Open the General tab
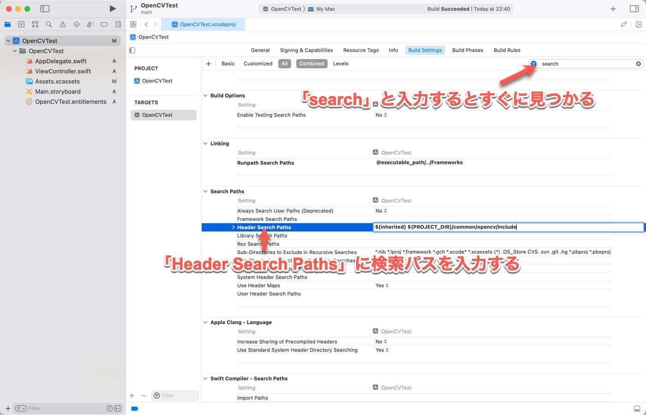 point(260,50)
